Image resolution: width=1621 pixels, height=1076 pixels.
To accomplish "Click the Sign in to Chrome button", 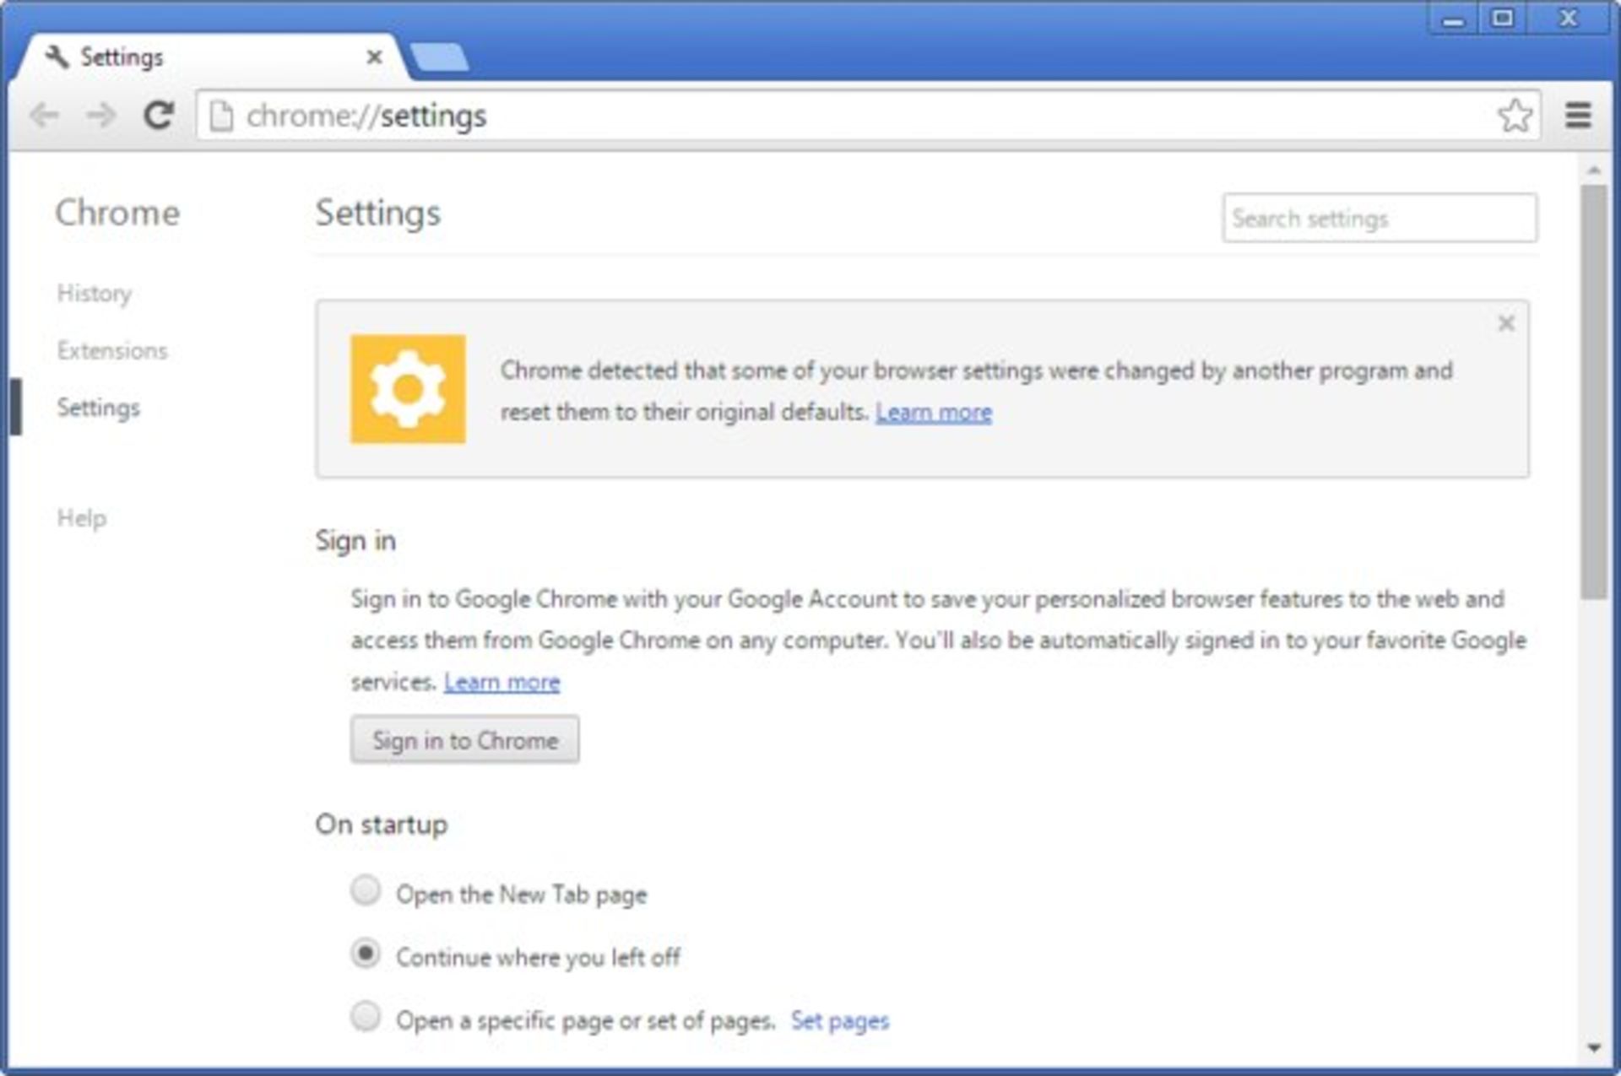I will tap(464, 740).
